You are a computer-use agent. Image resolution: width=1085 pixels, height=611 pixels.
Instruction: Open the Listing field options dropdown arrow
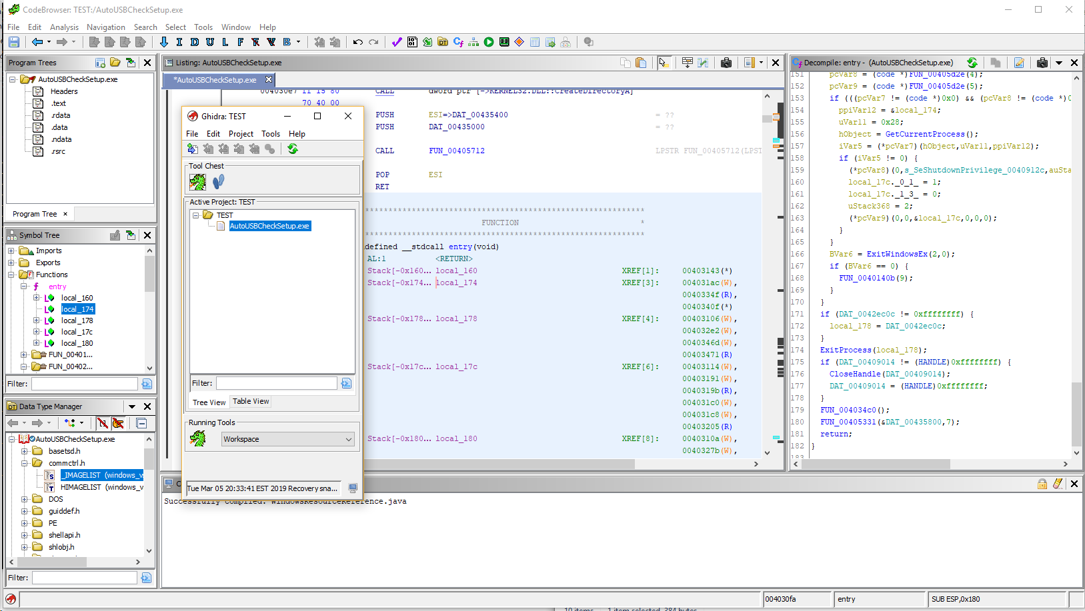tap(761, 63)
